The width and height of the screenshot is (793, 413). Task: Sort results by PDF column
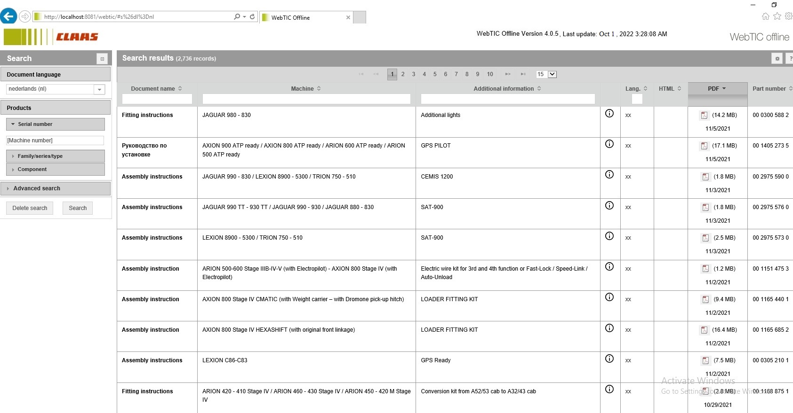717,88
